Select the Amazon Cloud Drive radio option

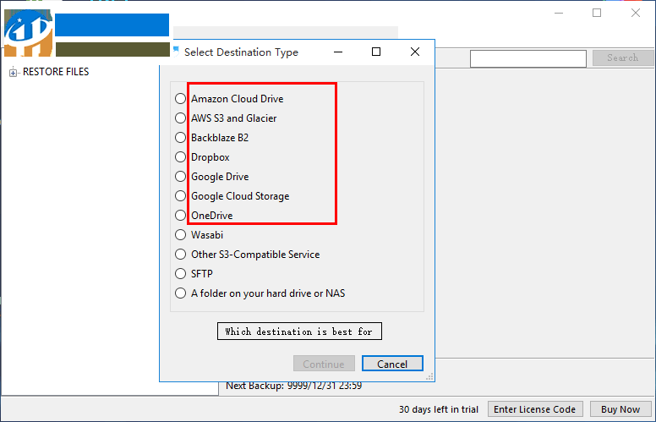coord(180,99)
